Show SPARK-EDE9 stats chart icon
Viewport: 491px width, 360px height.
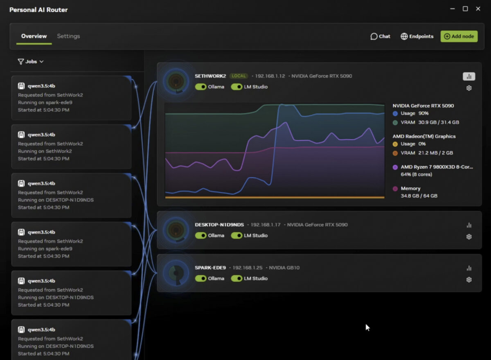click(x=469, y=268)
